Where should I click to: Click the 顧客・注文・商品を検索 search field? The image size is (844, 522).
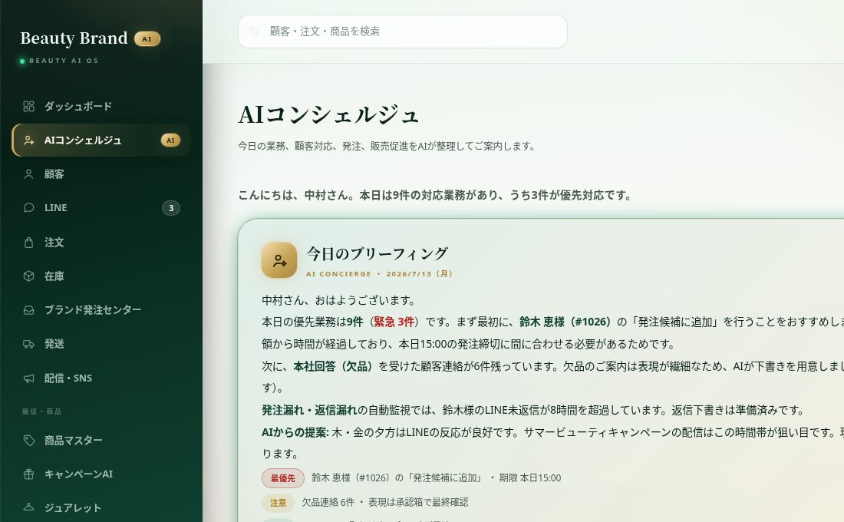point(403,31)
